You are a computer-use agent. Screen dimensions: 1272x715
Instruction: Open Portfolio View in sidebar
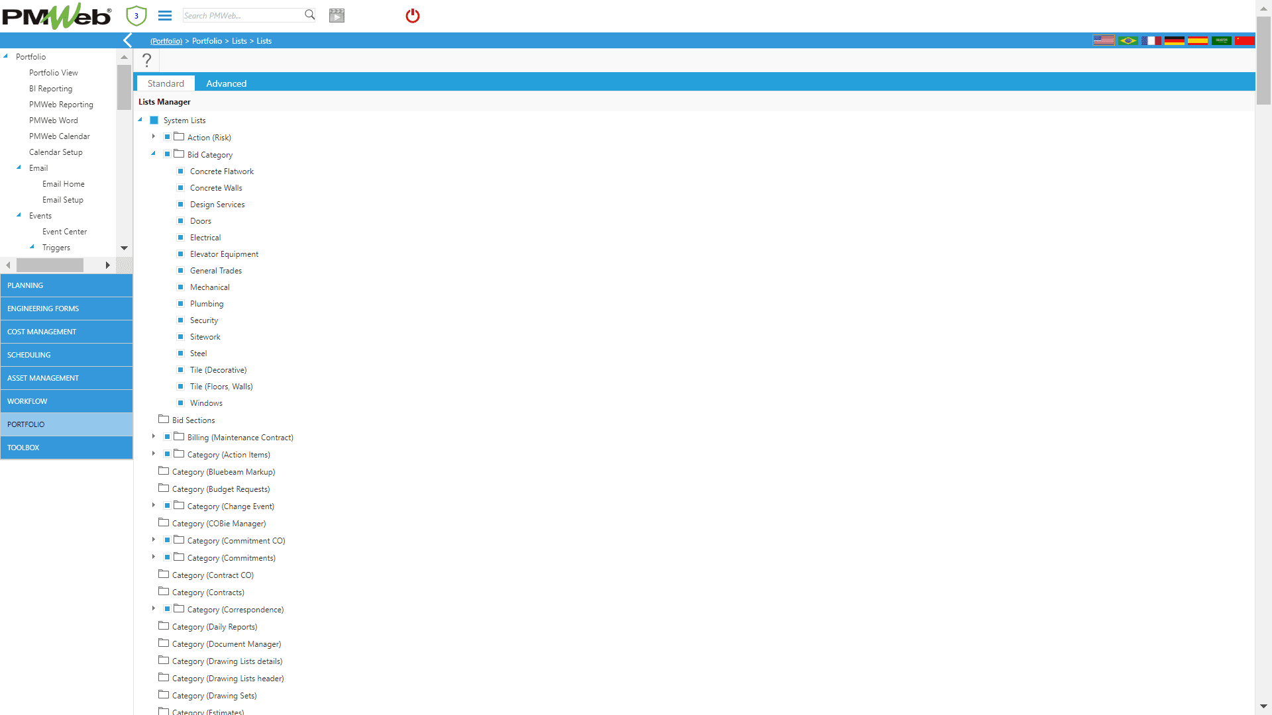[54, 73]
